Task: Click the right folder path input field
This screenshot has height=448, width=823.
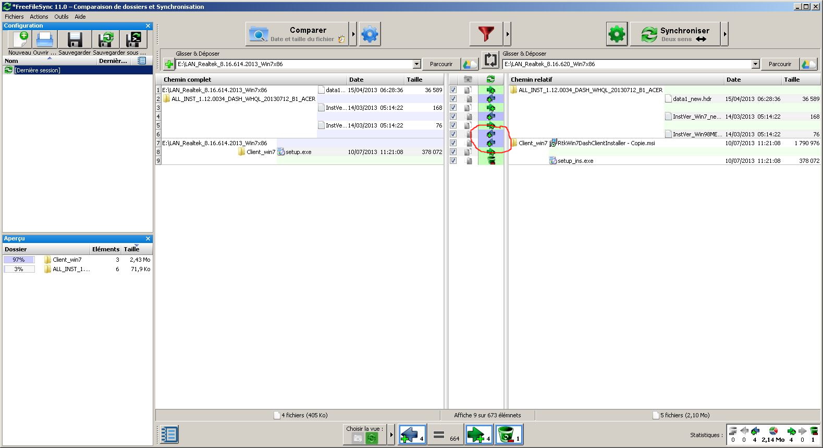Action: (627, 64)
